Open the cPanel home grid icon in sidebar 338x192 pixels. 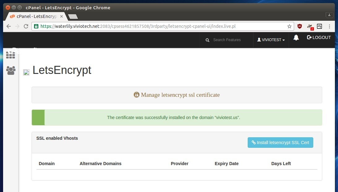[11, 55]
